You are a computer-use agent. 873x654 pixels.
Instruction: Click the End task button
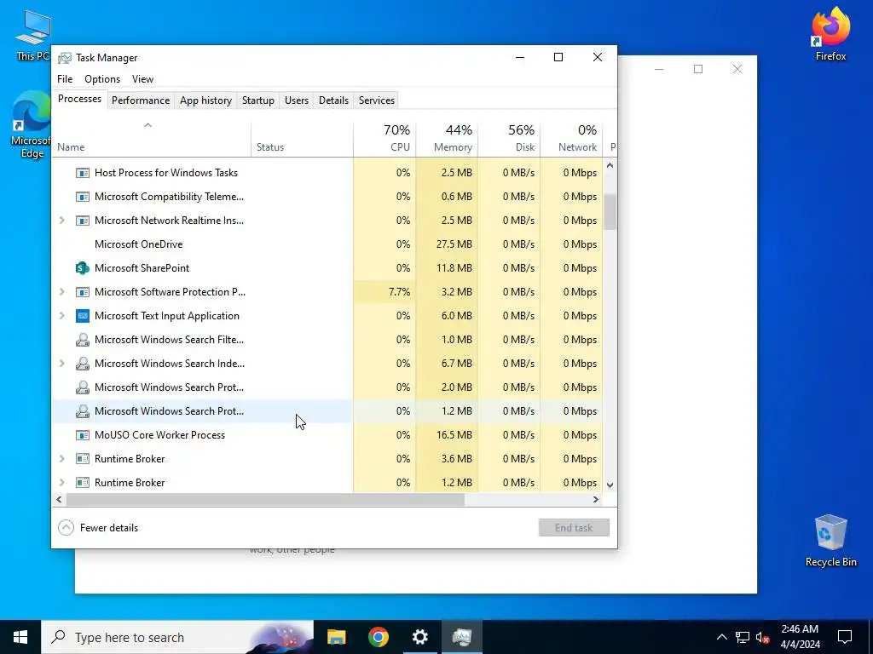(574, 528)
